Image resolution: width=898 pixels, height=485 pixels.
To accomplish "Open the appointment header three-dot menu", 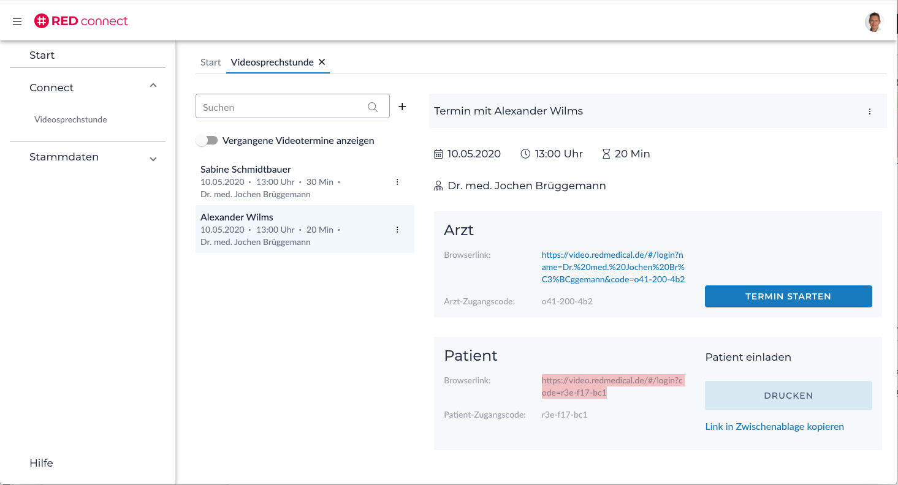I will point(869,111).
